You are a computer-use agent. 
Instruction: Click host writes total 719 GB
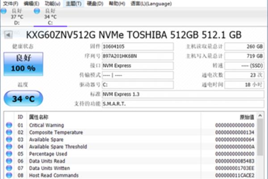(244, 56)
